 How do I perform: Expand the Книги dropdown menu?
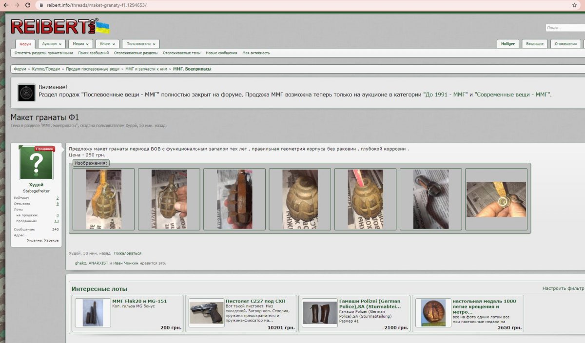pos(107,44)
